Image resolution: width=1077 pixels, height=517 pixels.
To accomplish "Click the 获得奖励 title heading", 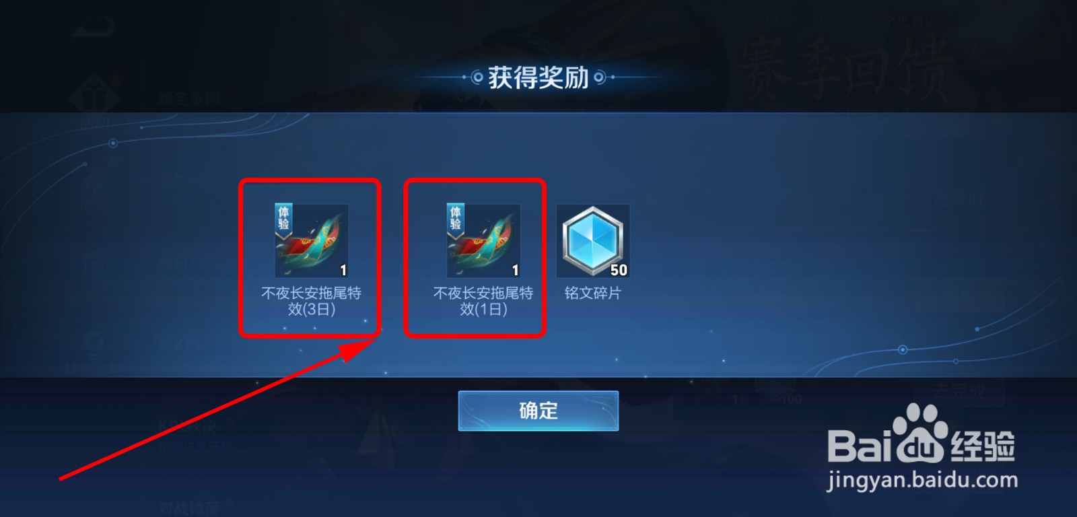I will [538, 77].
